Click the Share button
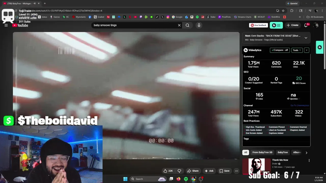Screen dimensions: 326x183 point(193,171)
